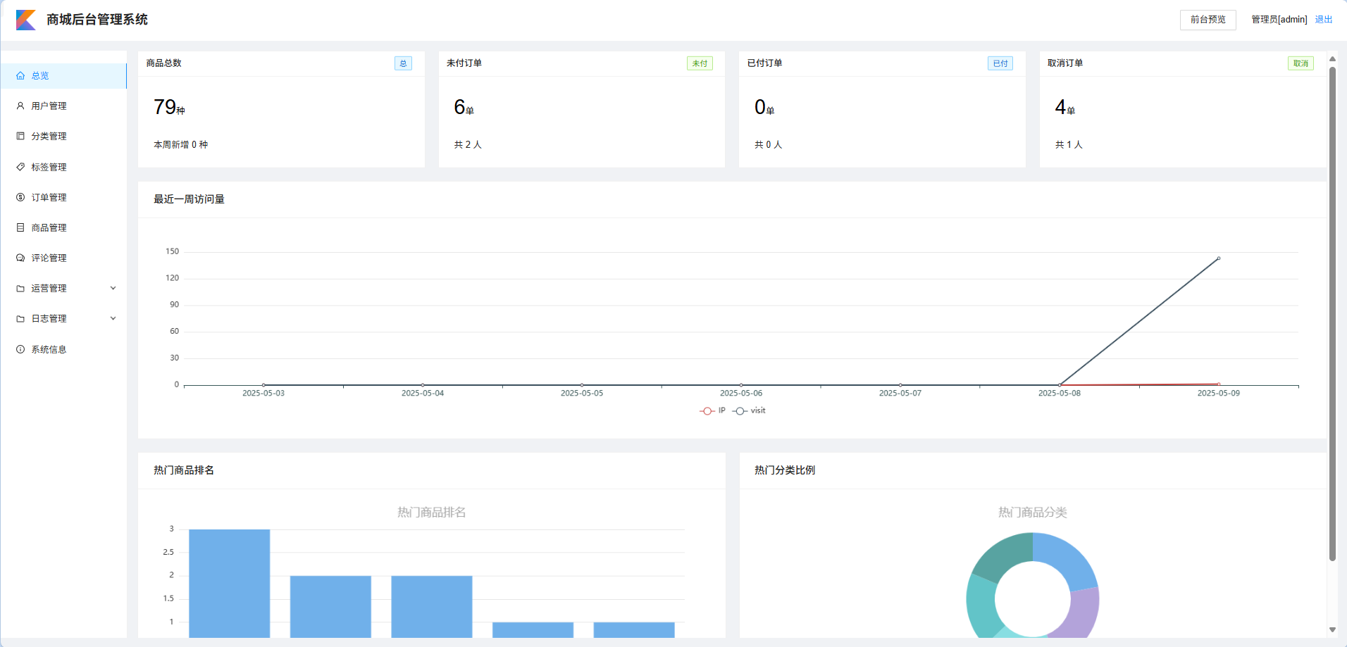The image size is (1347, 647).
Task: Click the tallest bar in 热门商品排名 chart
Action: (x=230, y=584)
